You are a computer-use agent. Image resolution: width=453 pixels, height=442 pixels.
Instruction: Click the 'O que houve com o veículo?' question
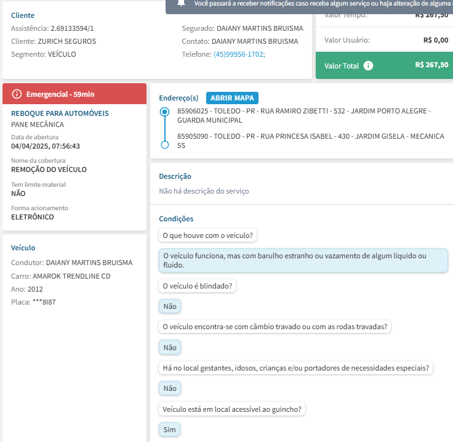pyautogui.click(x=208, y=235)
